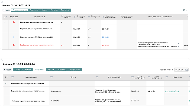Click the filter icon beside the lower Протокол column

pyautogui.click(x=167, y=77)
